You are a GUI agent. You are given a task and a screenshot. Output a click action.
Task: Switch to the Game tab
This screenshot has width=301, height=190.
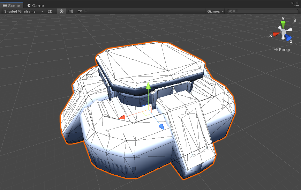tap(36, 5)
